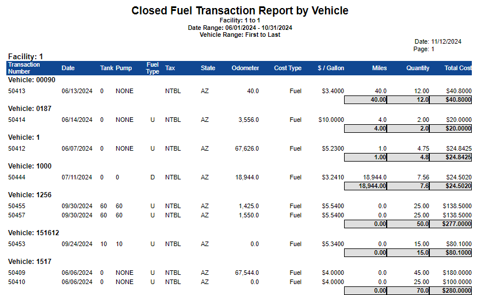Click the Transaction Number column header

24,68
